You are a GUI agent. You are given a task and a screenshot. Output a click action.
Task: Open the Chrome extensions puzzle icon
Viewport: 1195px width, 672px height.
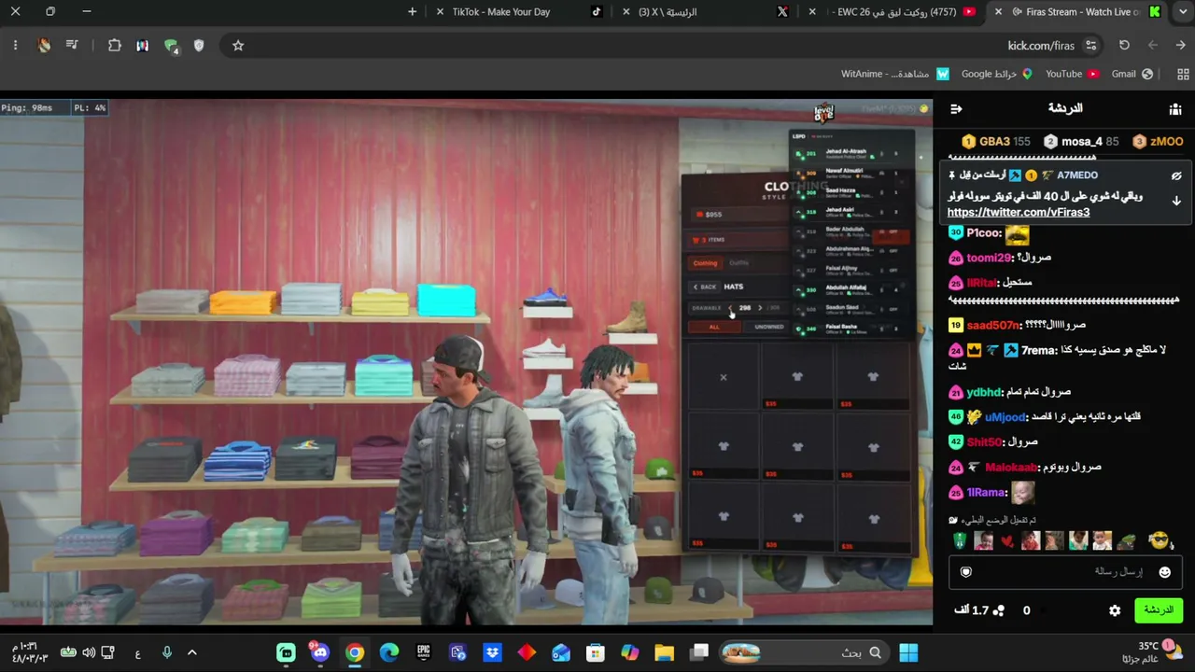point(115,46)
